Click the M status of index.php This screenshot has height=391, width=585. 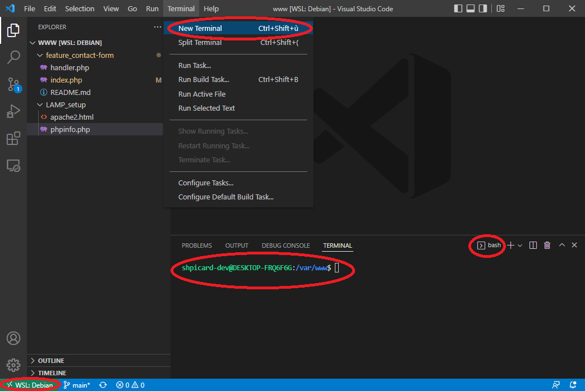[159, 80]
